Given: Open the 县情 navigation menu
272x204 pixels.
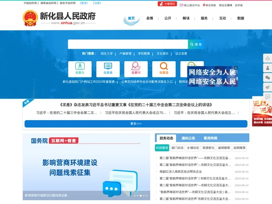Looking at the screenshot, I should tap(150, 18).
